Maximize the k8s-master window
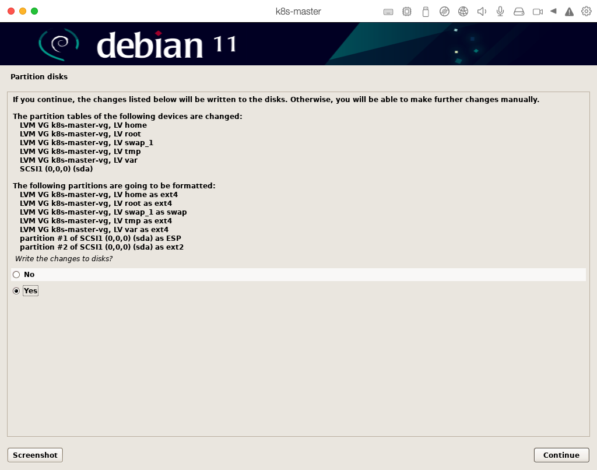 (34, 12)
